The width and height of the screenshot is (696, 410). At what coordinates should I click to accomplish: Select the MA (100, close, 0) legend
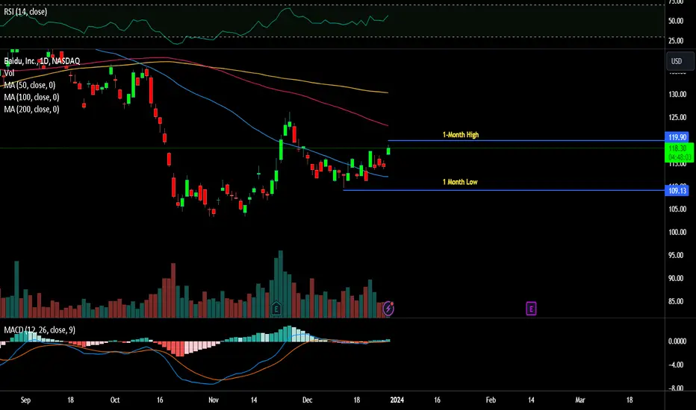[31, 97]
